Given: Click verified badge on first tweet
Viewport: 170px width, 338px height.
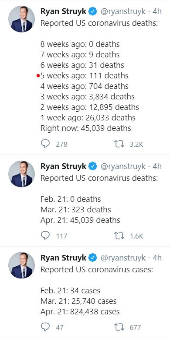Looking at the screenshot, I should 93,11.
